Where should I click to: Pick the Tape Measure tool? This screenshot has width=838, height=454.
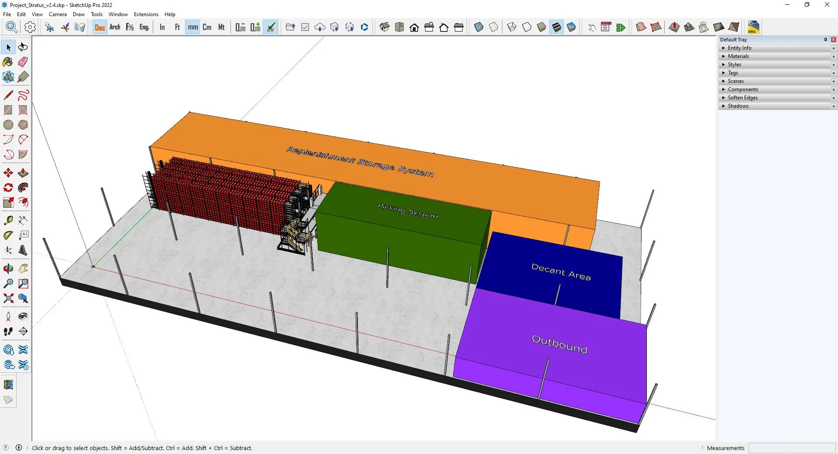pos(8,220)
